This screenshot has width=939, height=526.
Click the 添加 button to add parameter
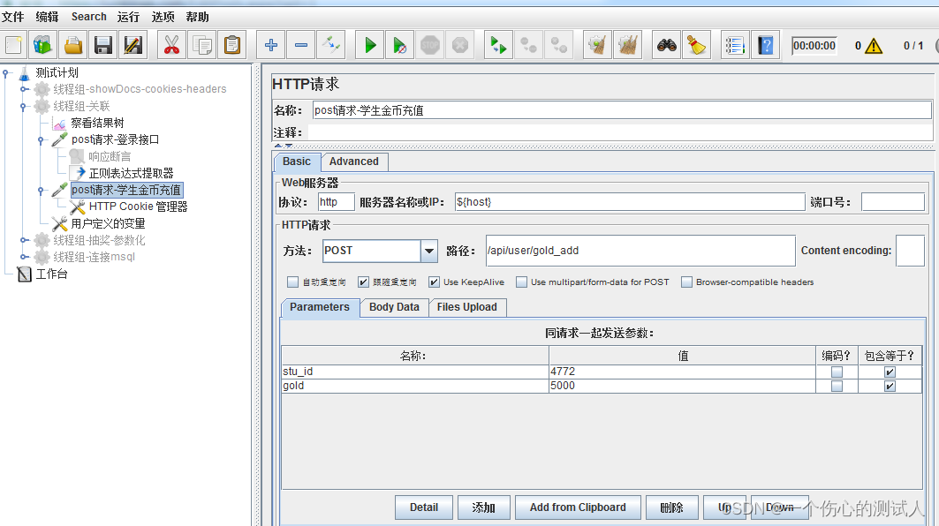(484, 507)
